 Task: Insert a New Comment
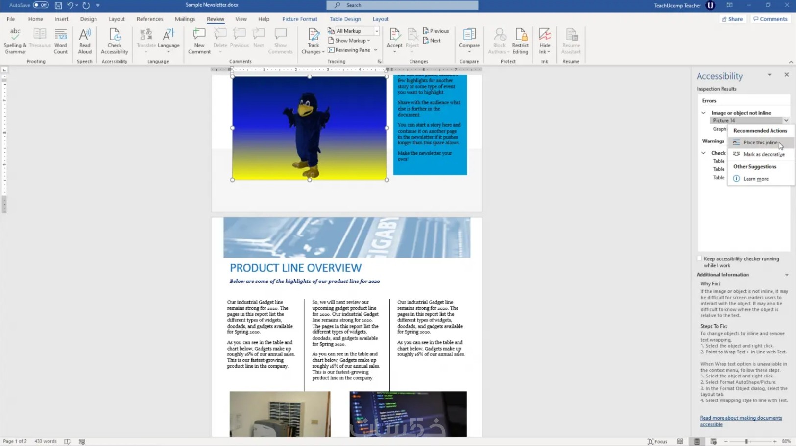point(199,41)
